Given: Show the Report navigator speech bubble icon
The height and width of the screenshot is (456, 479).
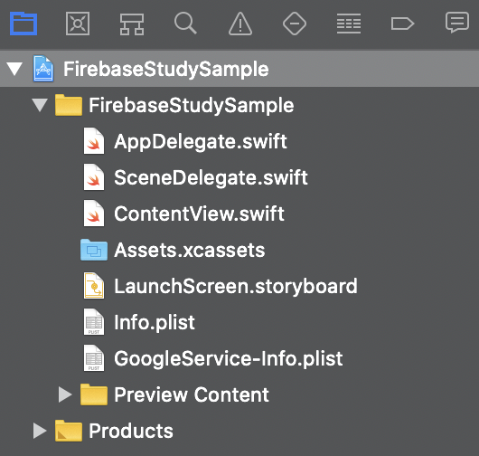Looking at the screenshot, I should pos(457,23).
